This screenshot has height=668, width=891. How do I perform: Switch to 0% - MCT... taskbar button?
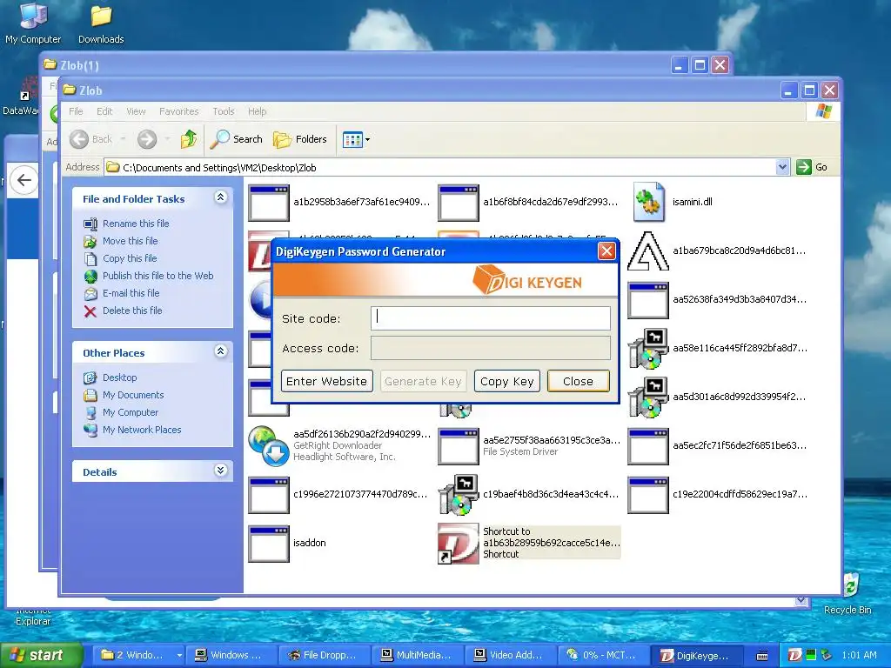pos(602,655)
